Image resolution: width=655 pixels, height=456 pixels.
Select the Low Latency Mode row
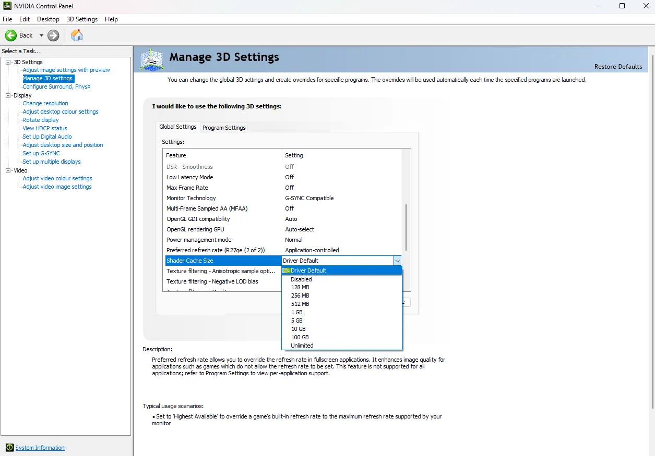pyautogui.click(x=282, y=177)
